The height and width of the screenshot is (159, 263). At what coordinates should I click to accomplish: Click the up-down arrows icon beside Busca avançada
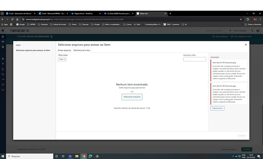tap(252, 31)
